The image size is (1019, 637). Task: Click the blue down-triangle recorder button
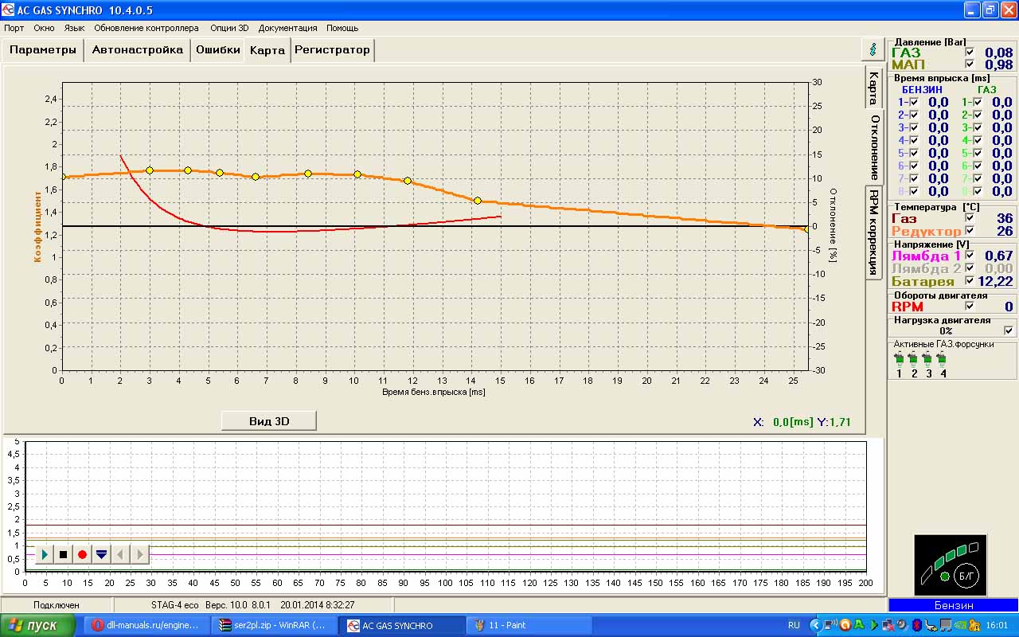[x=101, y=554]
